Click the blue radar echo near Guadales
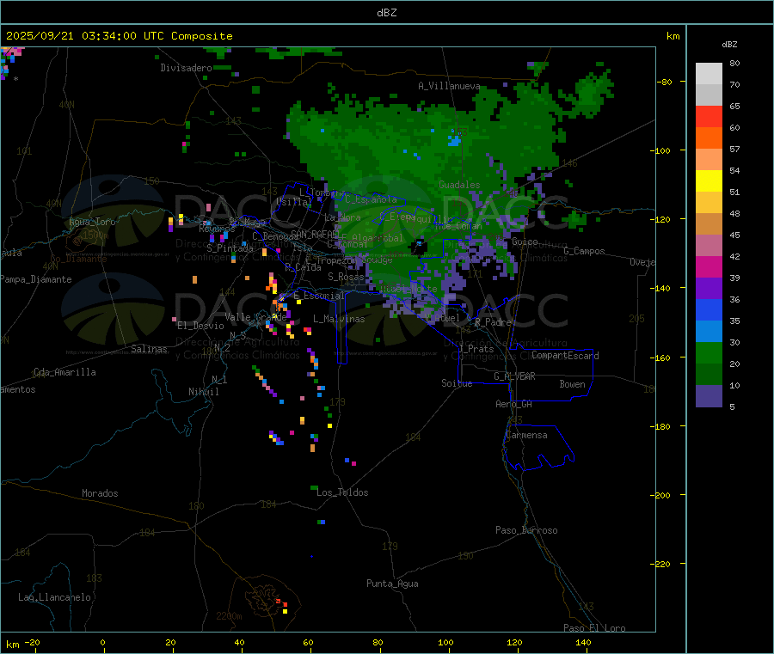774x654 pixels. point(454,141)
